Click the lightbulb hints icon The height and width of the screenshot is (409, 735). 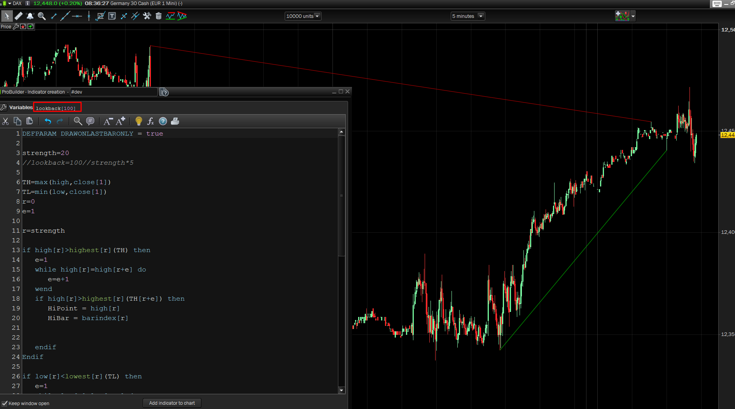coord(138,121)
